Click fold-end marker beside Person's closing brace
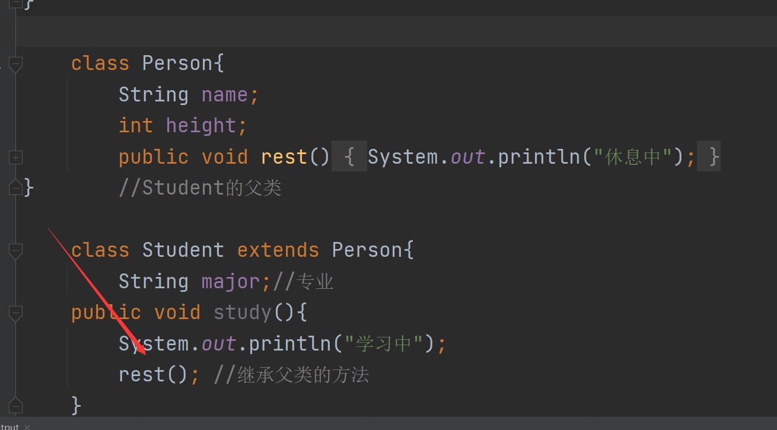Viewport: 777px width, 430px height. (15, 188)
